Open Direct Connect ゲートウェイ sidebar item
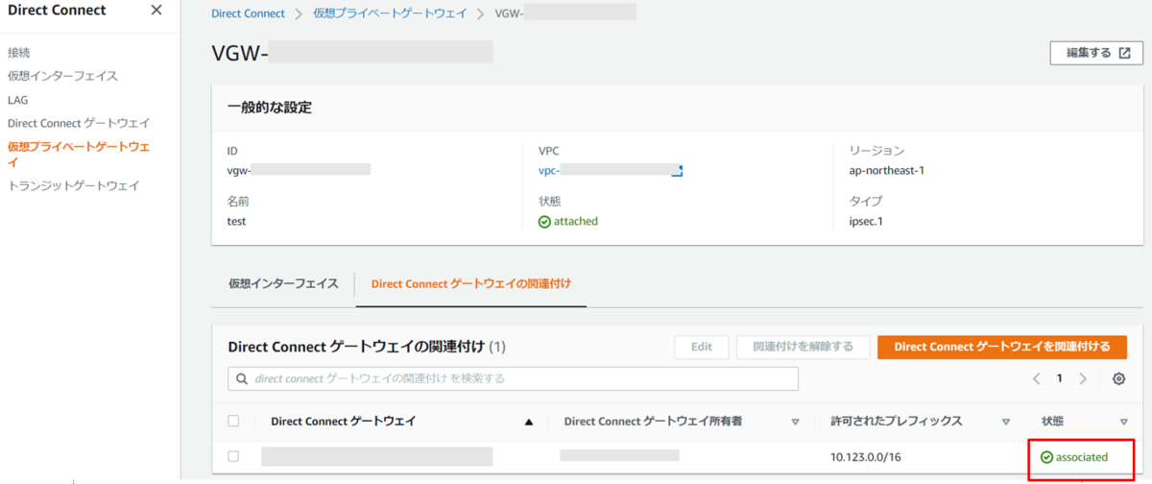Viewport: 1152px width, 484px height. click(x=79, y=124)
